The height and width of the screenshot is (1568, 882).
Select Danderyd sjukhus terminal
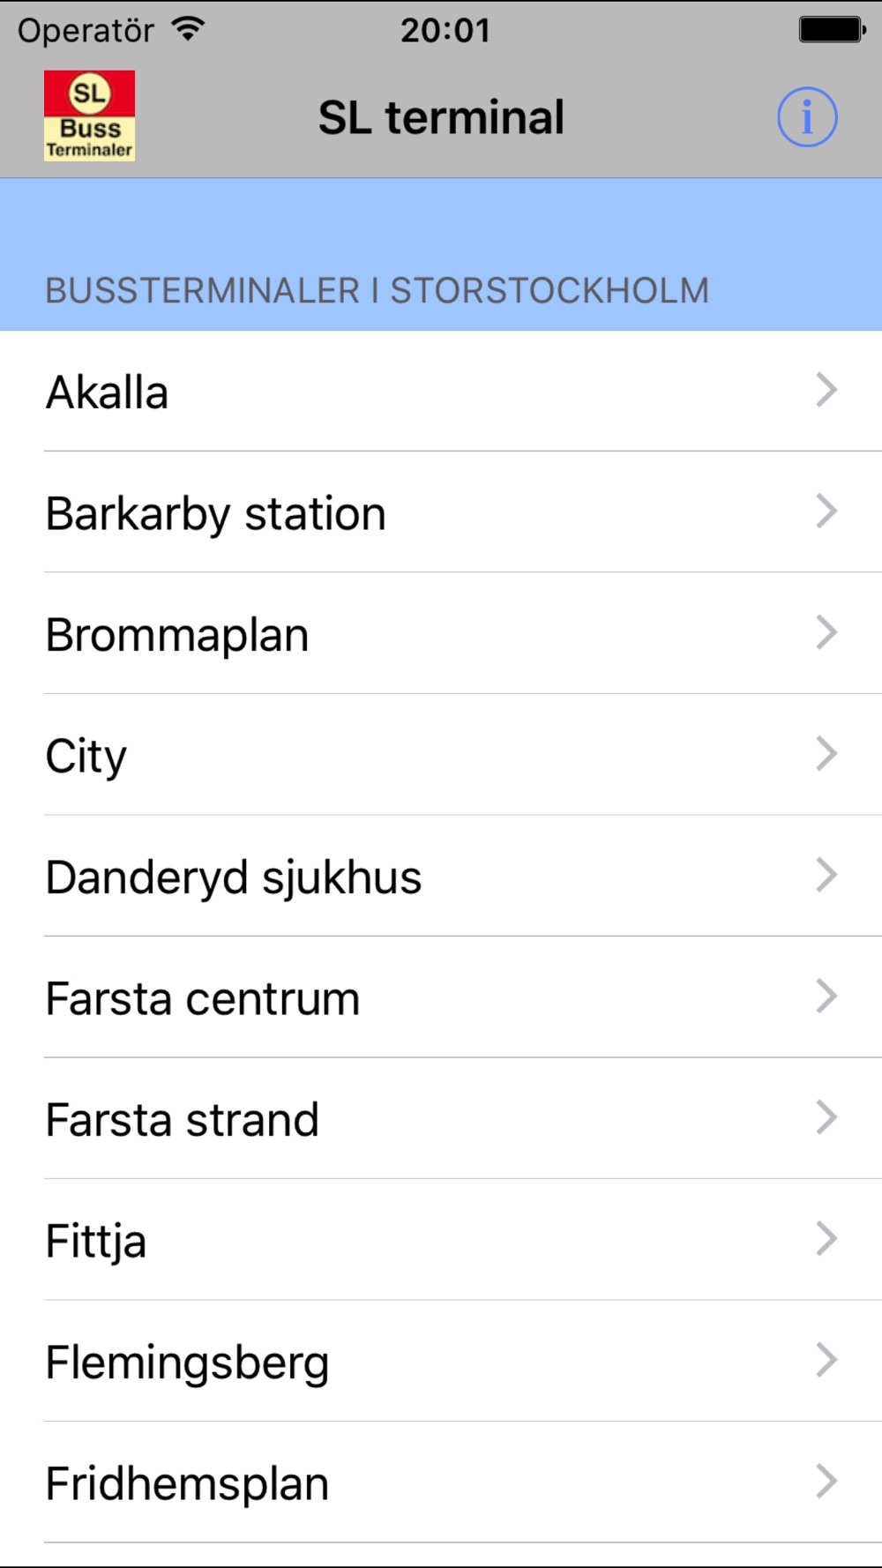441,877
